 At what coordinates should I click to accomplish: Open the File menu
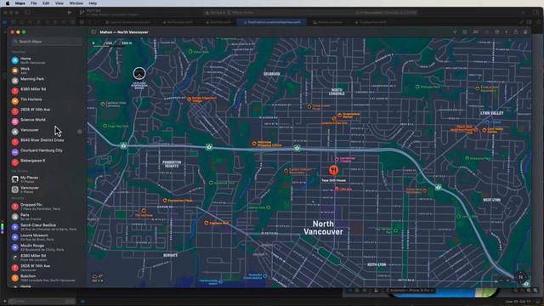point(34,3)
